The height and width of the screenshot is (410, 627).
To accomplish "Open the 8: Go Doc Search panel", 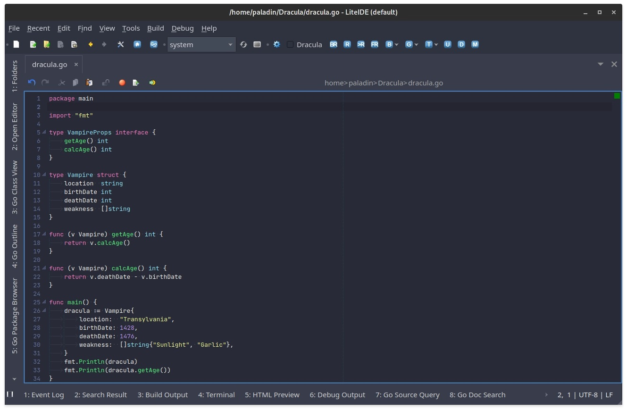I will [x=477, y=395].
